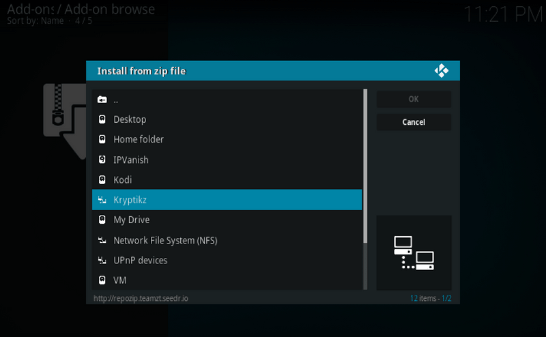Click the drive icon beside Desktop
This screenshot has width=546, height=337.
pyautogui.click(x=102, y=119)
